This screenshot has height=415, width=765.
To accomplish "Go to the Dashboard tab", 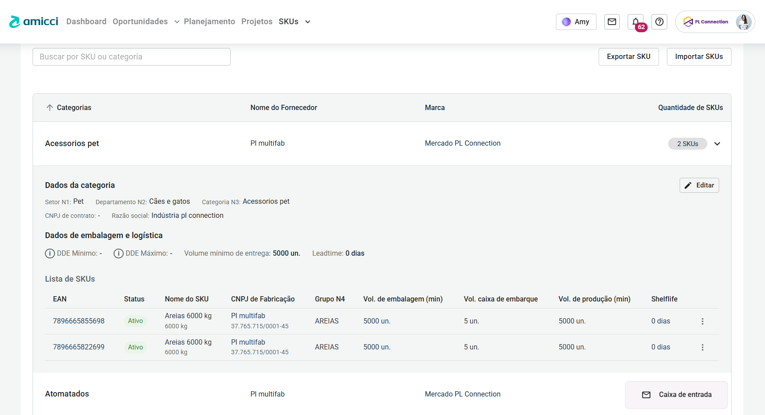I will click(x=86, y=22).
